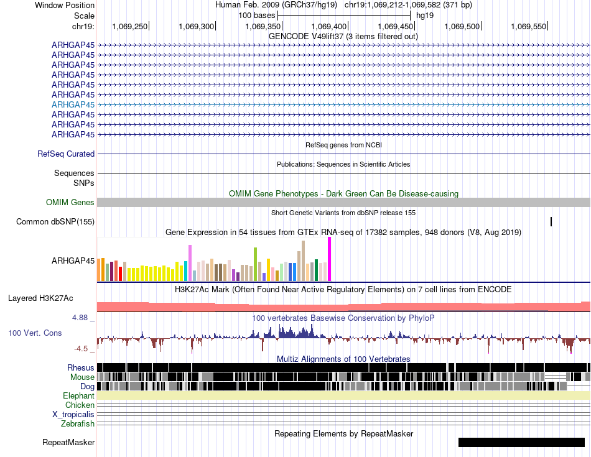Viewport: 591px width, 457px height.
Task: Click the RepeatMasker track label
Action: 68,442
